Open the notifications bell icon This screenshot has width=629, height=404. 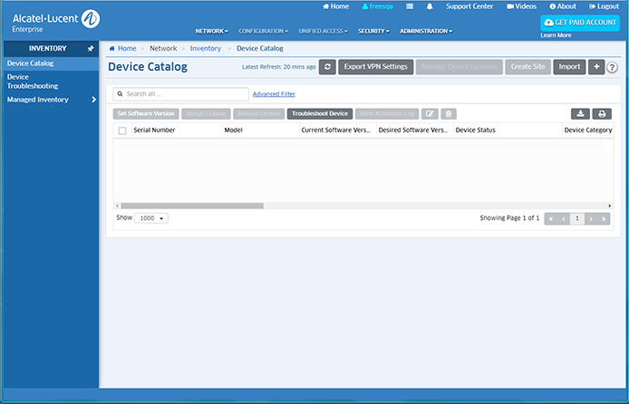430,6
